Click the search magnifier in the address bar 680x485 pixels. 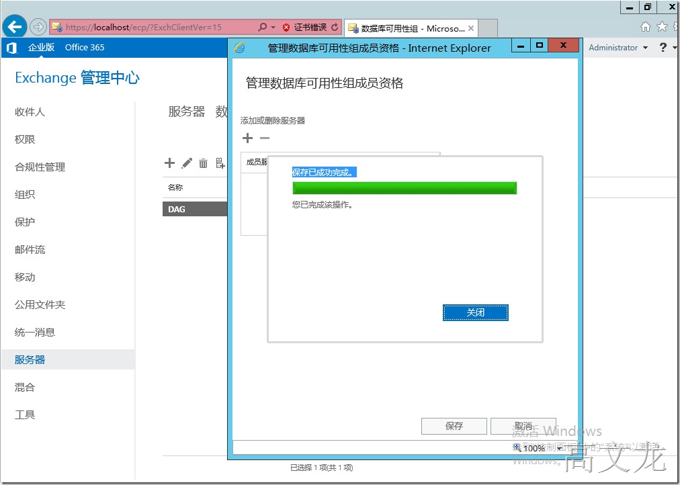(262, 28)
